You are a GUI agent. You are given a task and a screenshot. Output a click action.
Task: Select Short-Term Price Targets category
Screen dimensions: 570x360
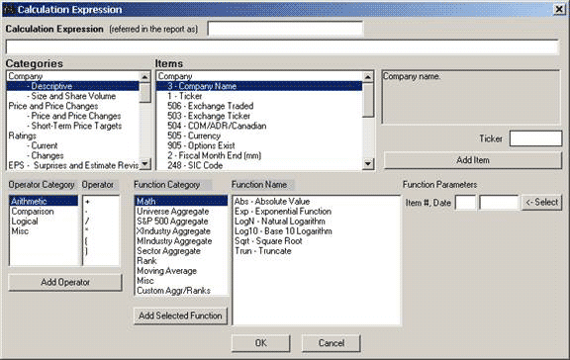point(72,126)
